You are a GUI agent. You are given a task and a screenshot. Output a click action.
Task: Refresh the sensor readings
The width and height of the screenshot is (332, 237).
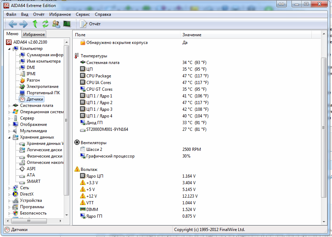pyautogui.click(x=45, y=24)
